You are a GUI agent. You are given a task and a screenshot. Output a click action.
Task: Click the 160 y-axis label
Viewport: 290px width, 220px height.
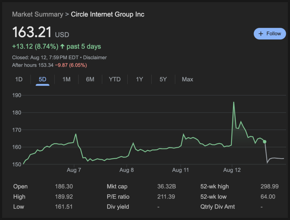[17, 147]
